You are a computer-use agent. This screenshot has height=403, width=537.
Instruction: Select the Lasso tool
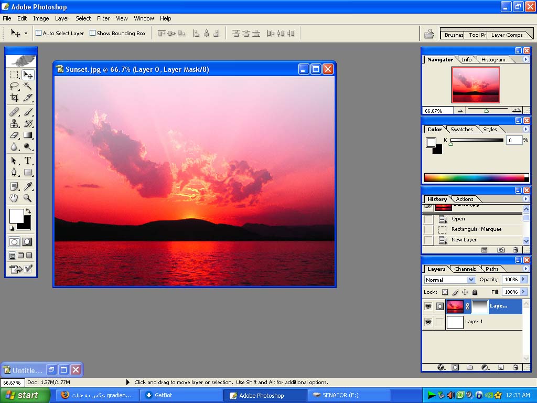click(14, 86)
